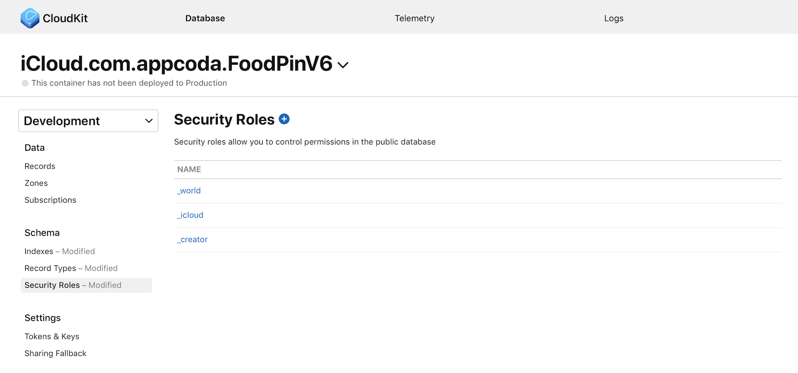Open the Database section
Screen dimensions: 798x373
(x=205, y=18)
